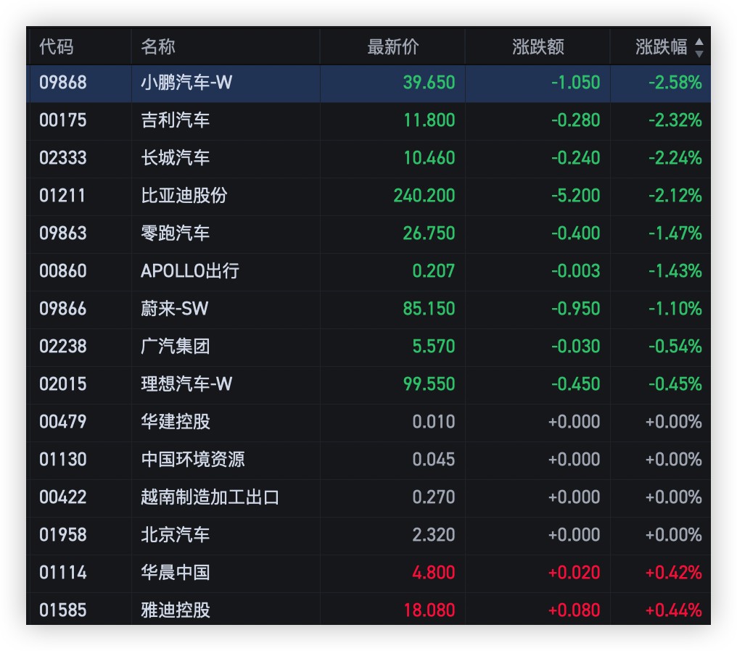
Task: Click the 名称 column header
Action: tap(158, 48)
